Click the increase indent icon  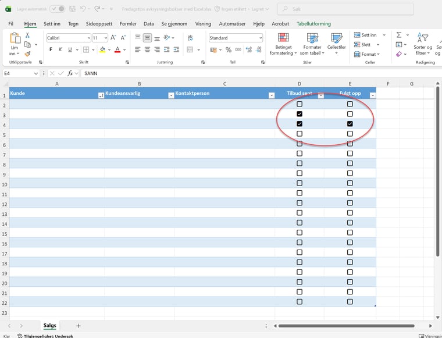176,49
